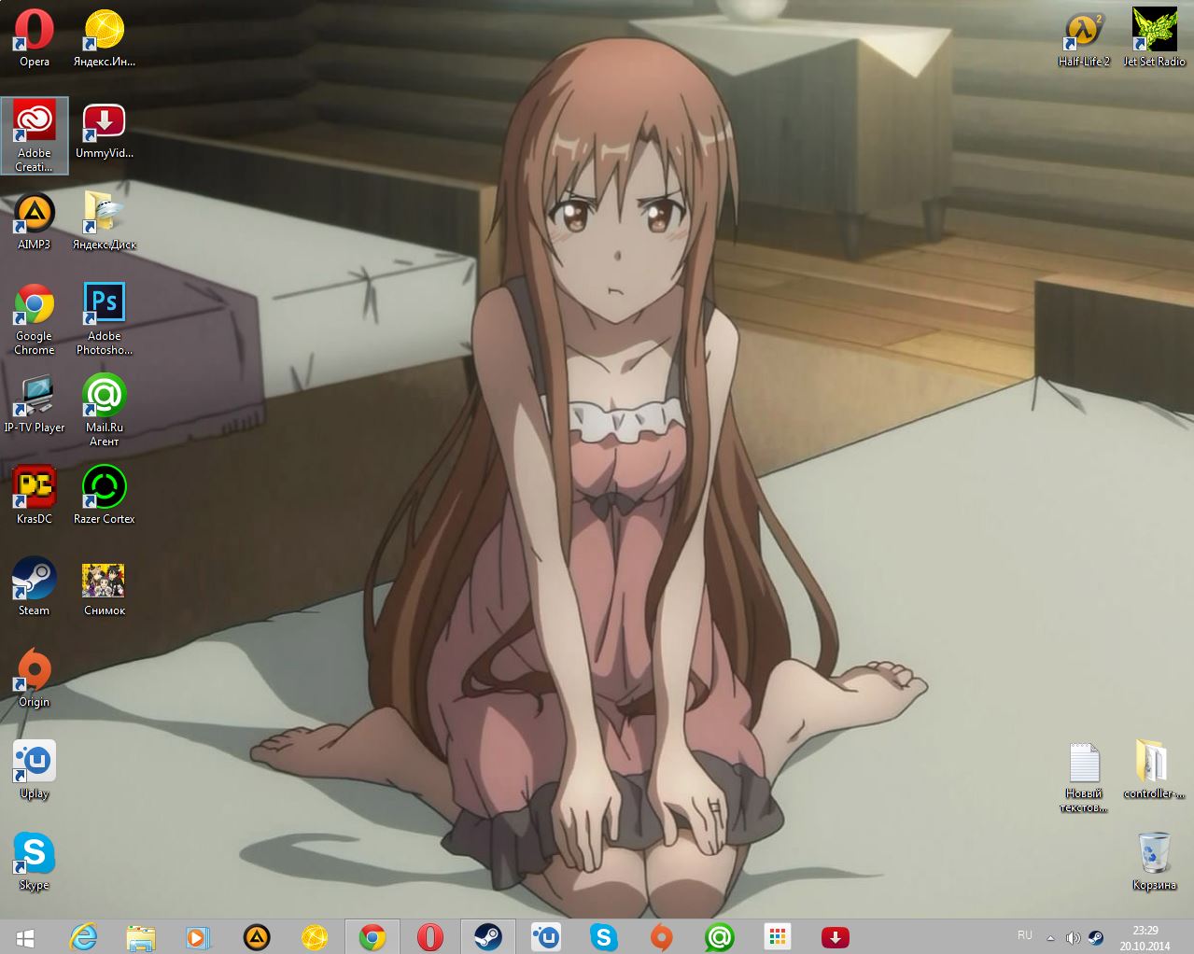Image resolution: width=1194 pixels, height=954 pixels.
Task: Select the Mail.Ru Агент desktop shortcut
Action: click(x=105, y=410)
